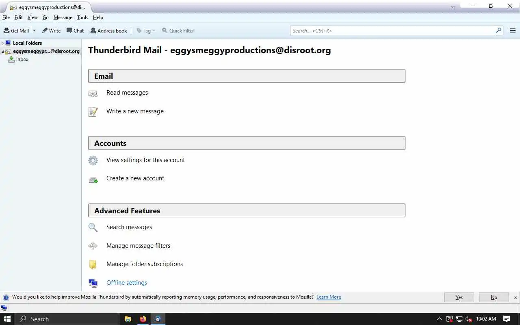Click Manage folder subscriptions link
Screen dimensions: 520x325
pyautogui.click(x=145, y=264)
